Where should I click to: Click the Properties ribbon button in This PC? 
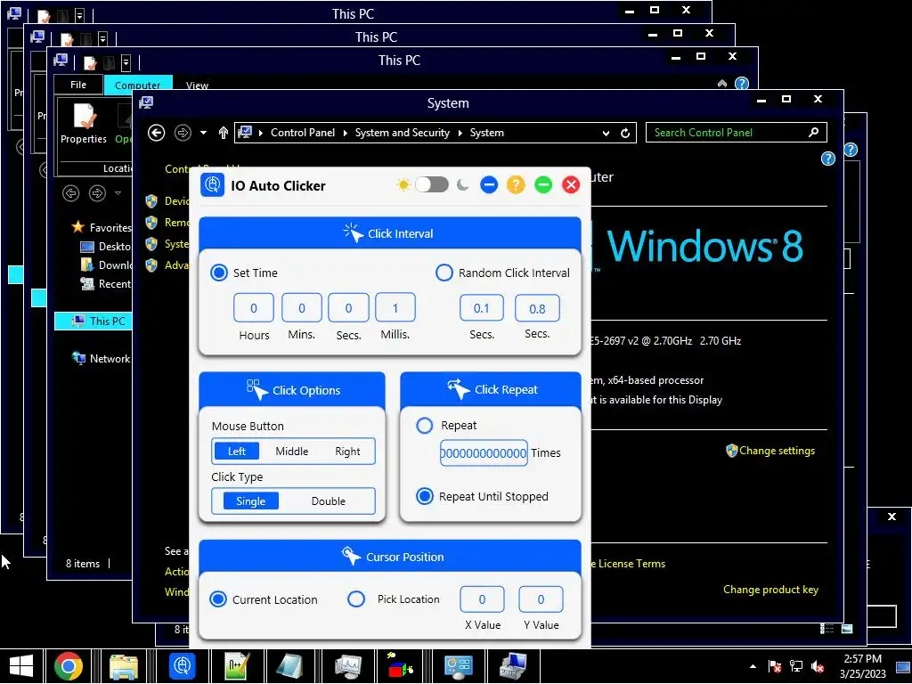[x=84, y=124]
